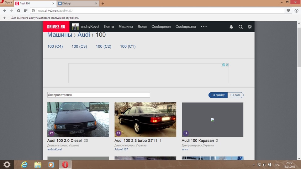Click the Audi breadcrumb link
This screenshot has height=169, width=301.
(x=84, y=35)
